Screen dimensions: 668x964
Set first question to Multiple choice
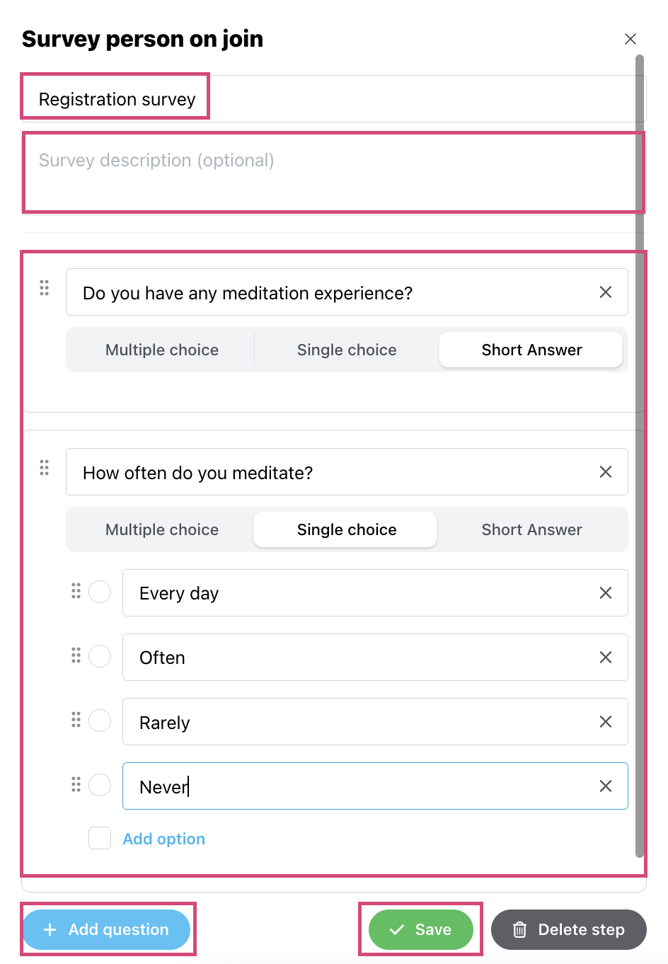(x=162, y=350)
